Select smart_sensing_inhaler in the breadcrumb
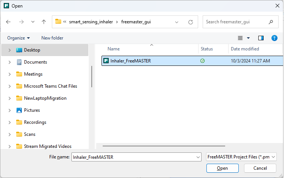 pyautogui.click(x=91, y=22)
